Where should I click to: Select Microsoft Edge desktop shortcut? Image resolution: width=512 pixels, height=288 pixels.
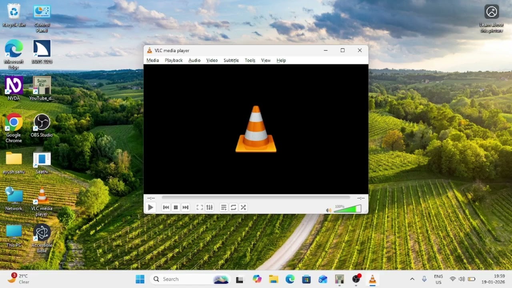click(14, 55)
